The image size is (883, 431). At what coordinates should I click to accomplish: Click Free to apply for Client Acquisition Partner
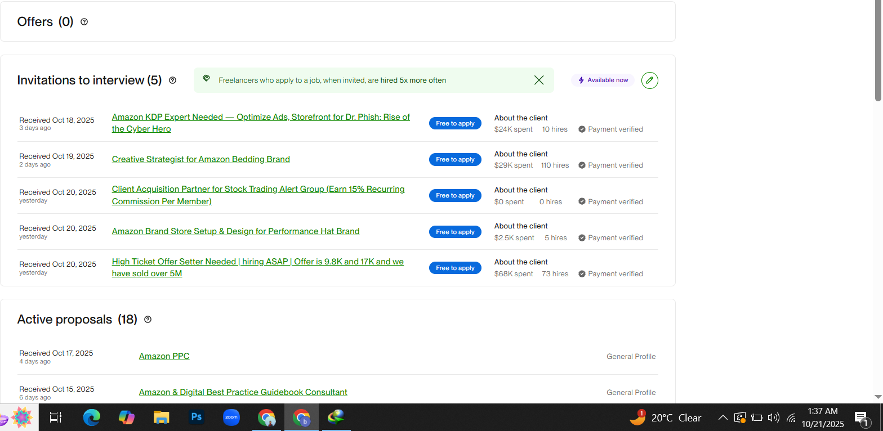455,195
